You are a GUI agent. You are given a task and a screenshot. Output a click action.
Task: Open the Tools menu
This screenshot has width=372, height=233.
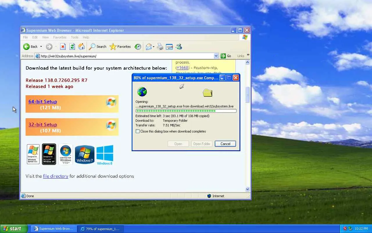tap(75, 37)
